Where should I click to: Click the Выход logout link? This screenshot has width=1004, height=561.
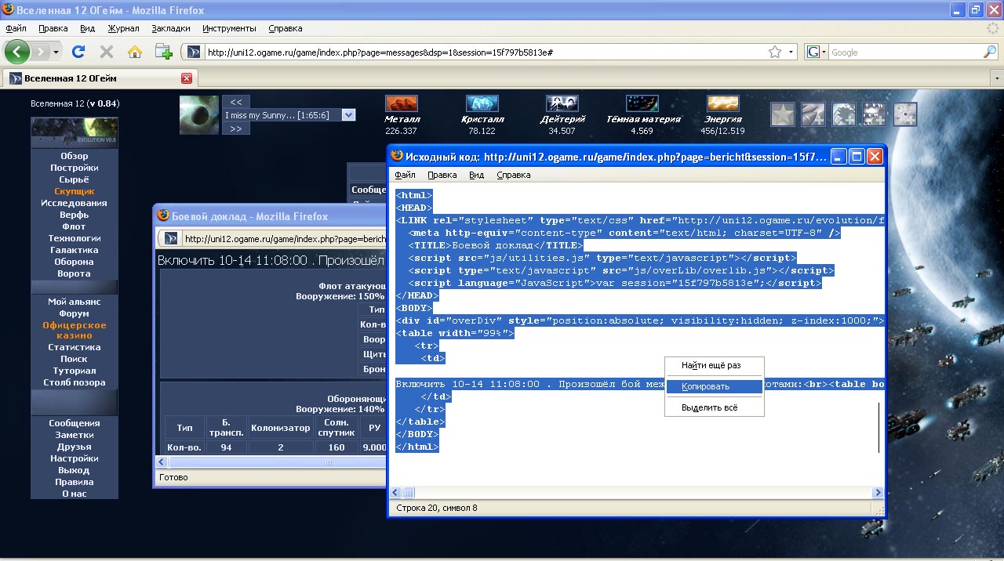pos(75,470)
